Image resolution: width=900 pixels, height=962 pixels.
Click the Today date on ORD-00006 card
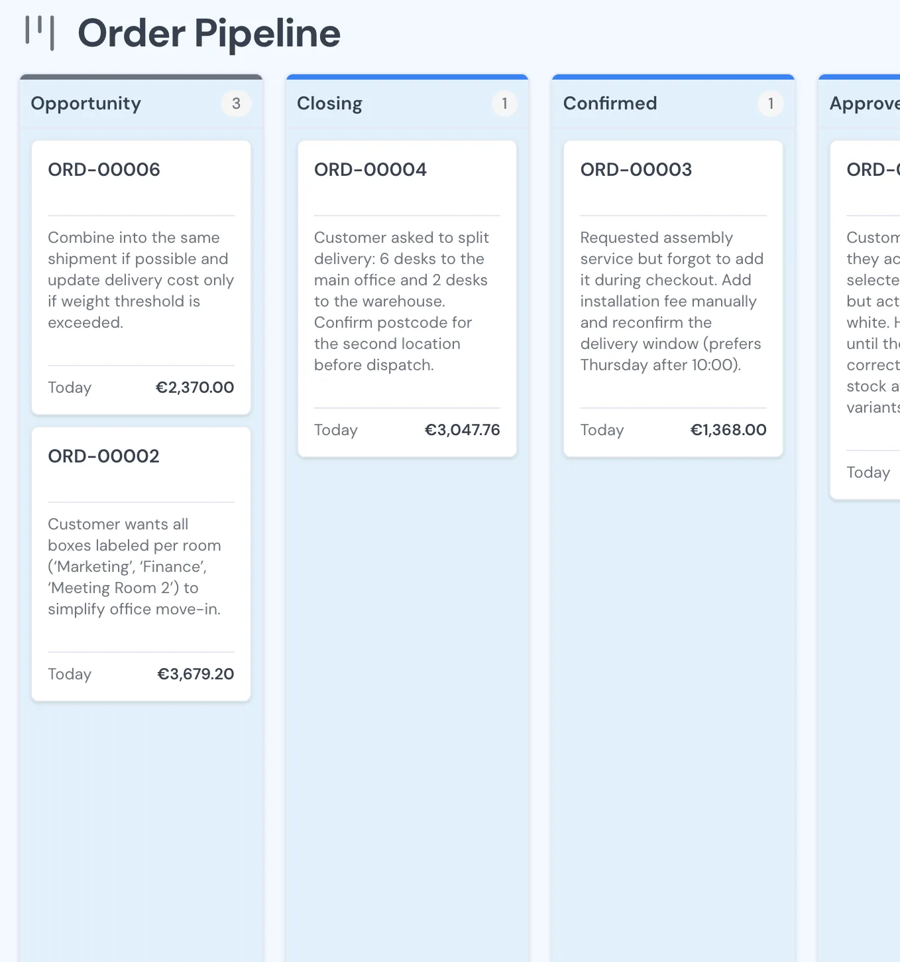[70, 387]
